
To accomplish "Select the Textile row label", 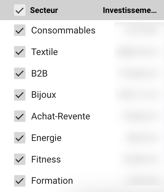I will [44, 52].
